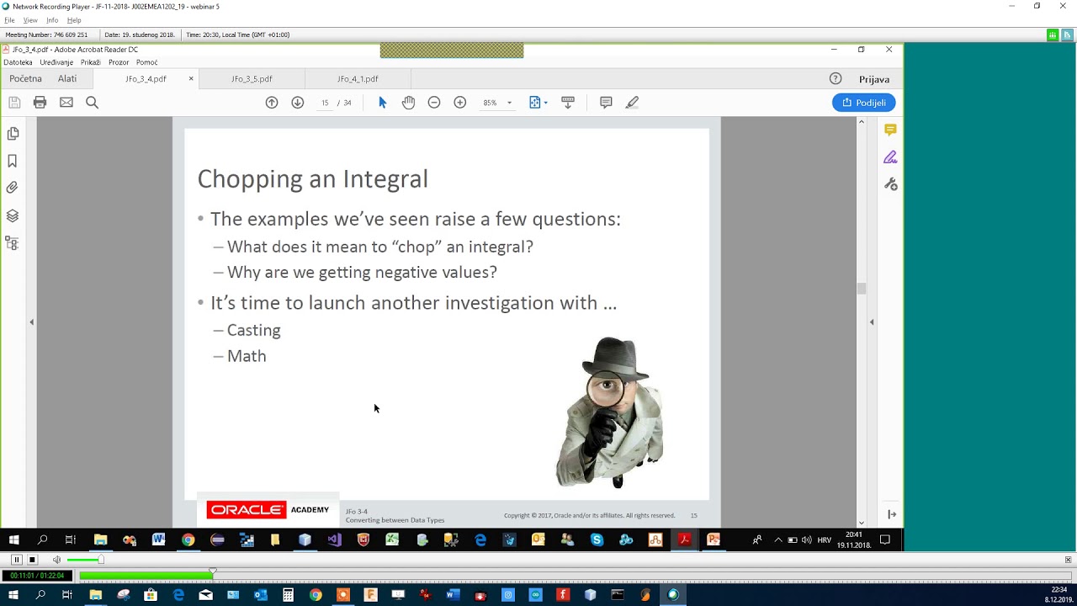
Task: Open the Fill & Sign pen tool
Action: coord(890,157)
